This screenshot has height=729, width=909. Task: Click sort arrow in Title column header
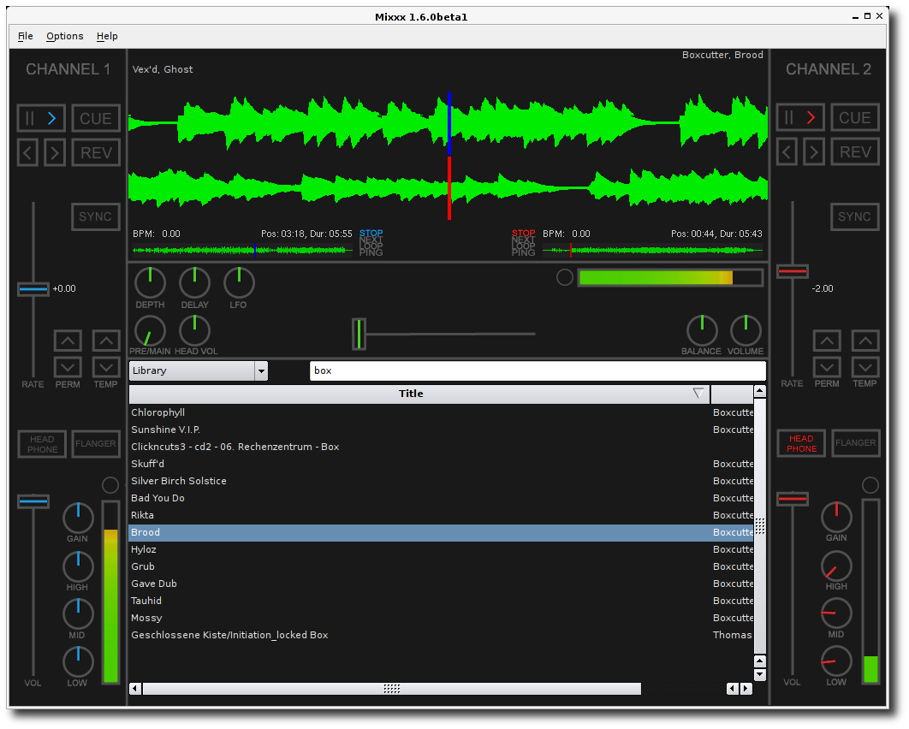point(698,394)
